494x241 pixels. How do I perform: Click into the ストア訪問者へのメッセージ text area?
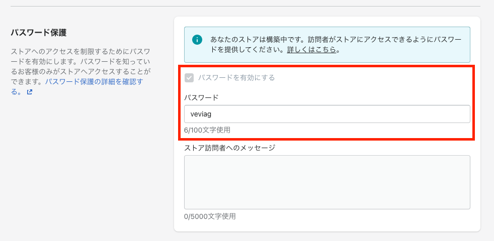coord(327,182)
